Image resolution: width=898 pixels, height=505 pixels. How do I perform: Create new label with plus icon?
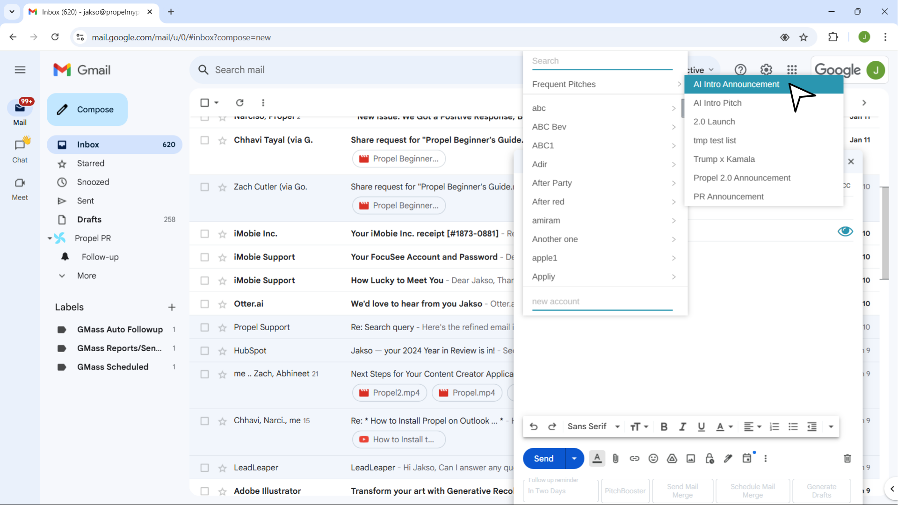[172, 307]
